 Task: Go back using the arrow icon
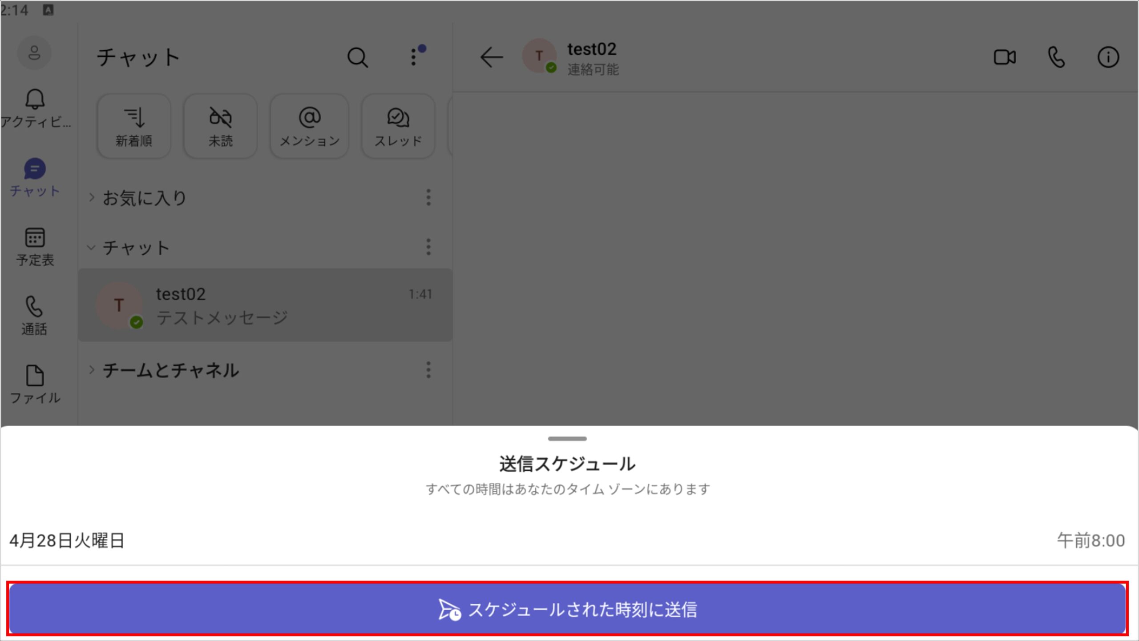coord(491,57)
